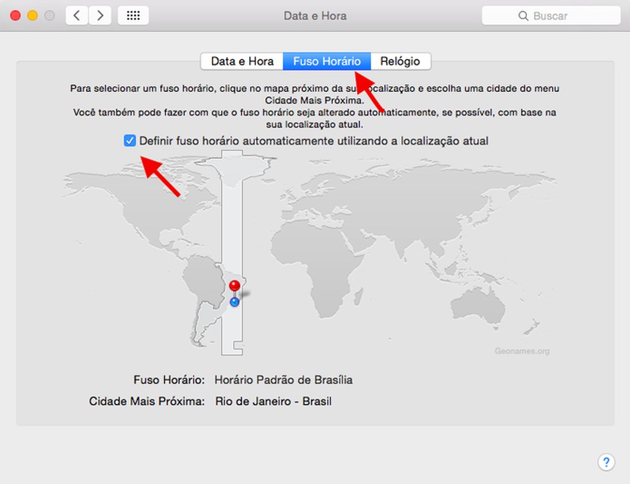Click the magnifier icon in search field
Screen dimensions: 630x484
523,15
